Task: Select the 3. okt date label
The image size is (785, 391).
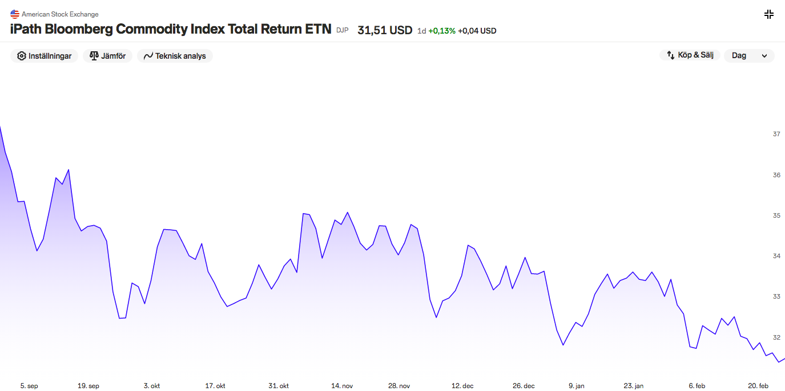Action: point(152,386)
